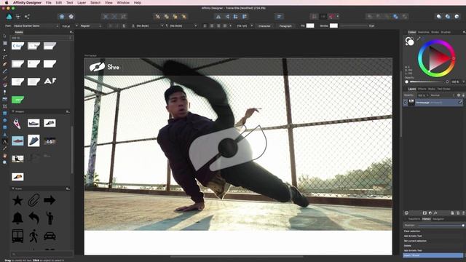The height and width of the screenshot is (262, 466).
Task: Open the font weight Regular dropdown
Action: (91, 26)
